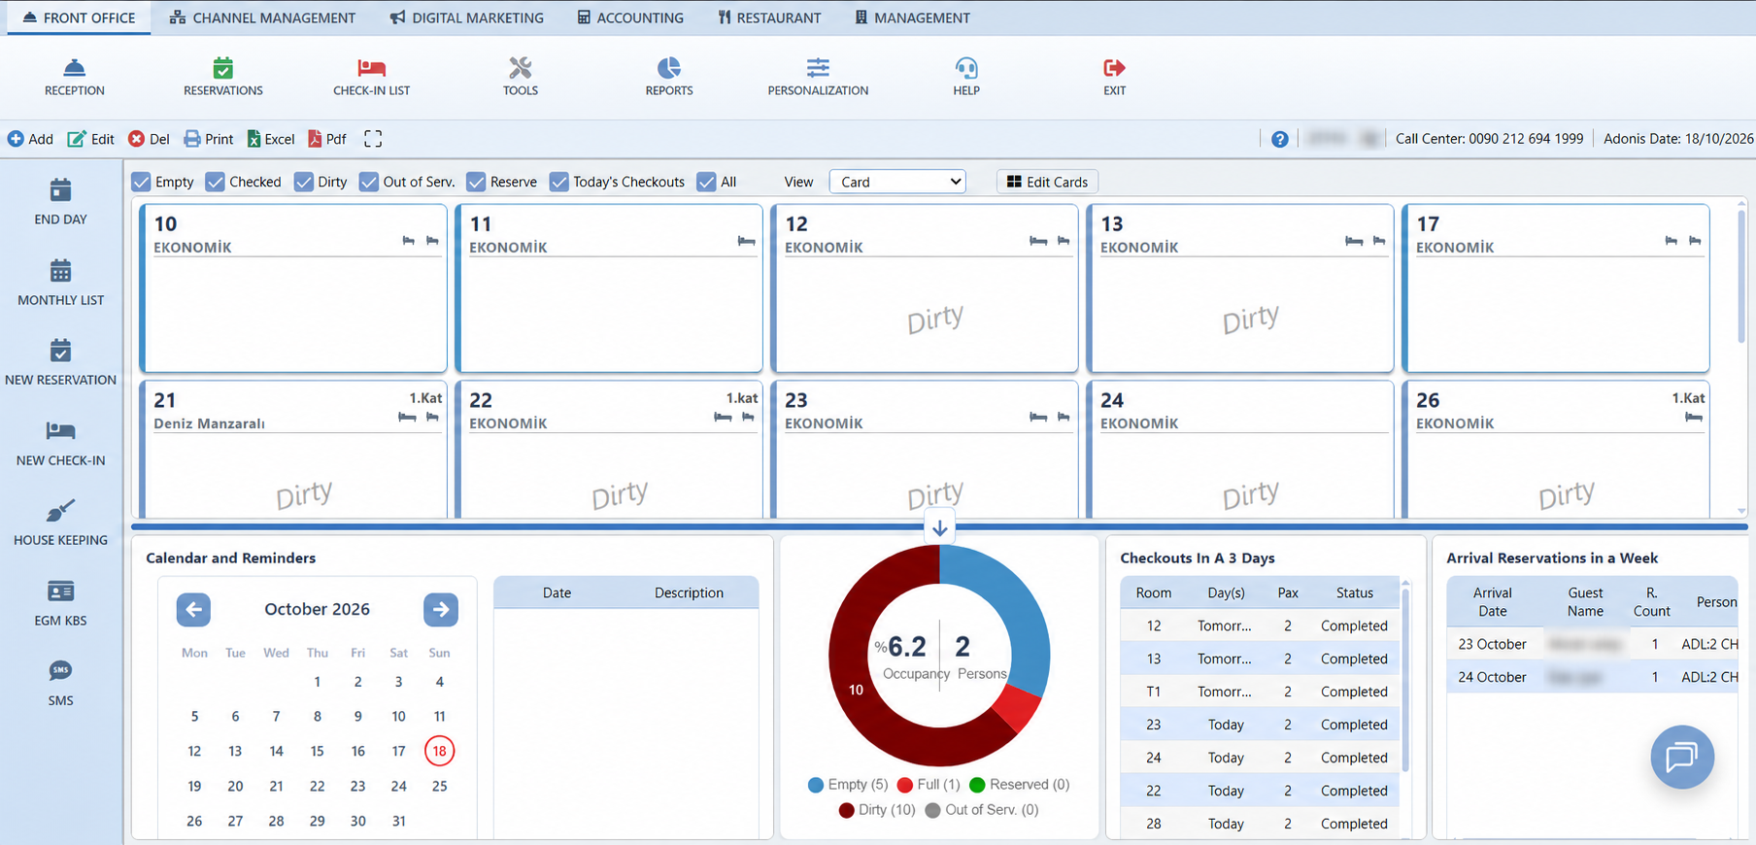Open Monthly List in sidebar
The width and height of the screenshot is (1756, 845).
coord(60,283)
